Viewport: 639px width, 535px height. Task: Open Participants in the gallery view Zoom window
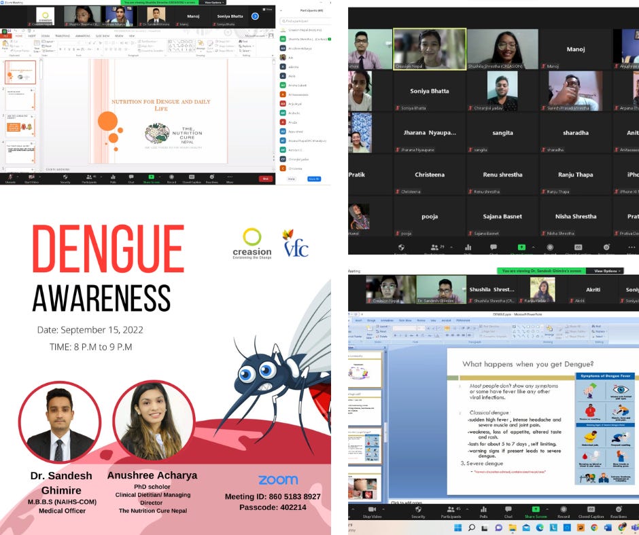(434, 248)
